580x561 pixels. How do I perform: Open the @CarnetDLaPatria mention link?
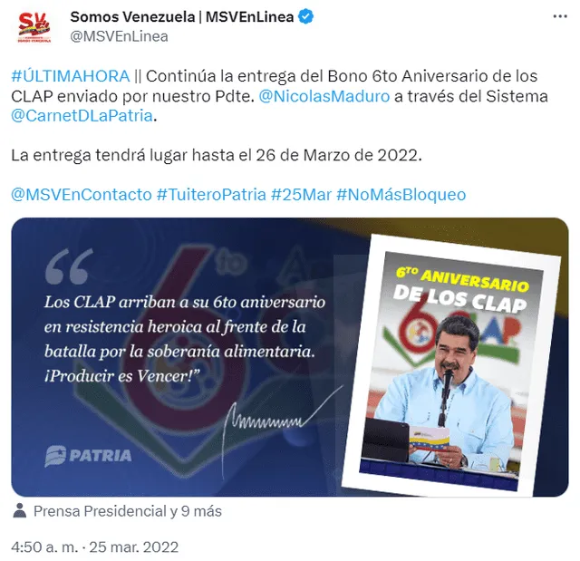click(x=82, y=116)
